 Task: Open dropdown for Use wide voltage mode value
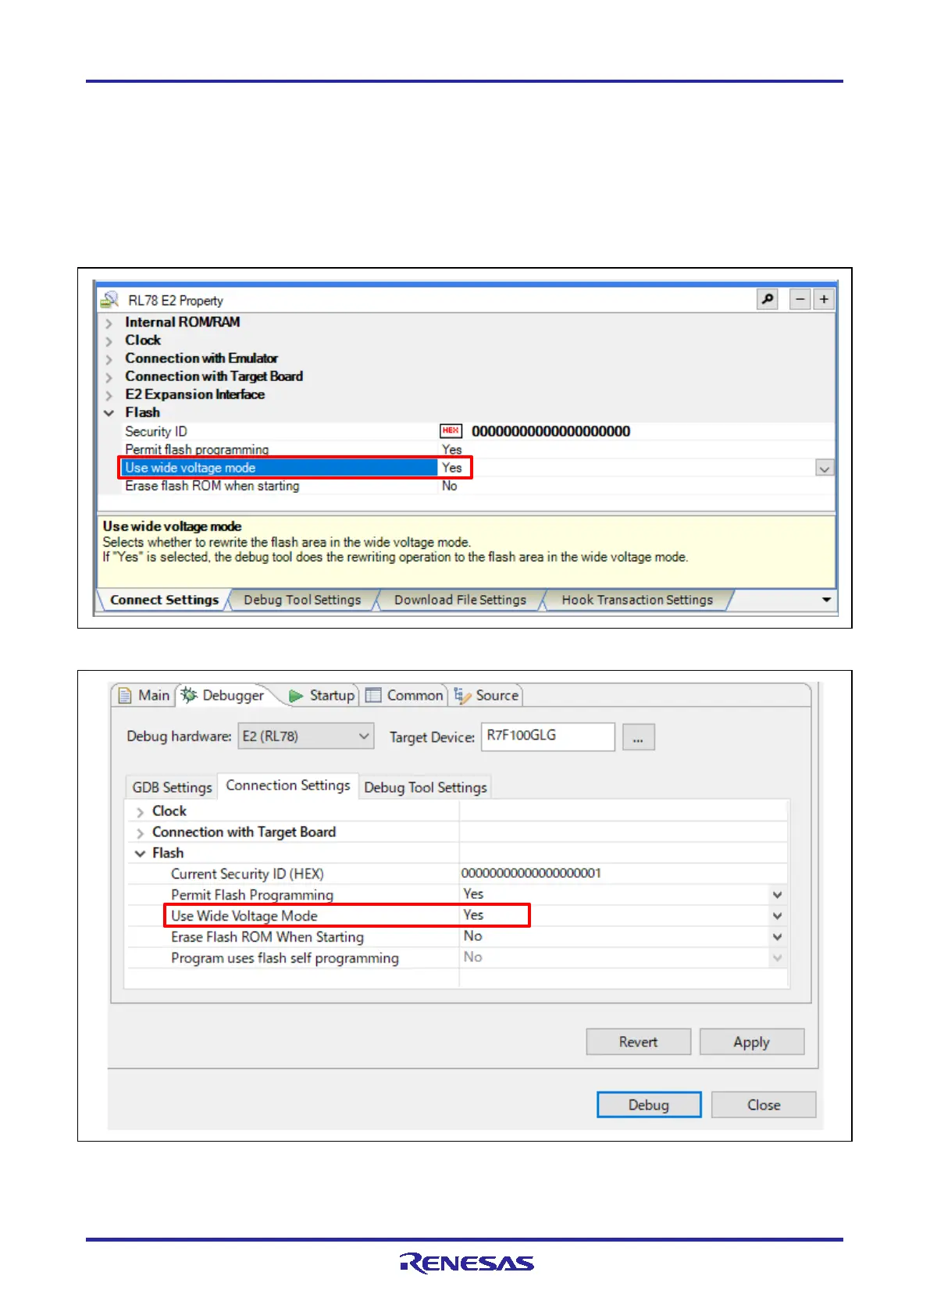tap(825, 468)
